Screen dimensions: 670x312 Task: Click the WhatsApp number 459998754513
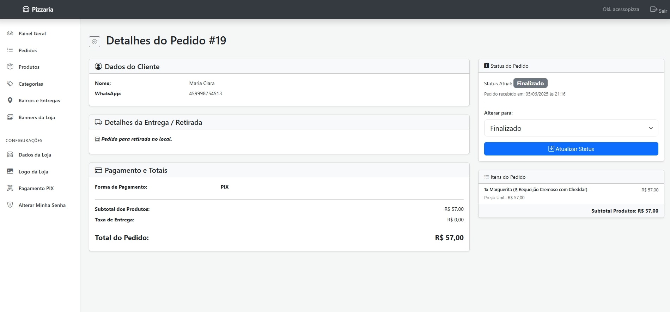[205, 93]
